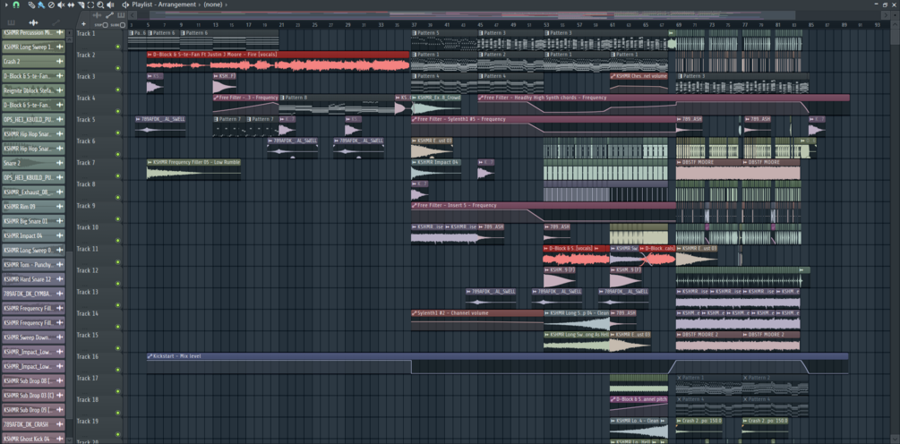Screen dimensions: 900x444
Task: Select Kickstart - Mix level automation clip
Action: 498,363
